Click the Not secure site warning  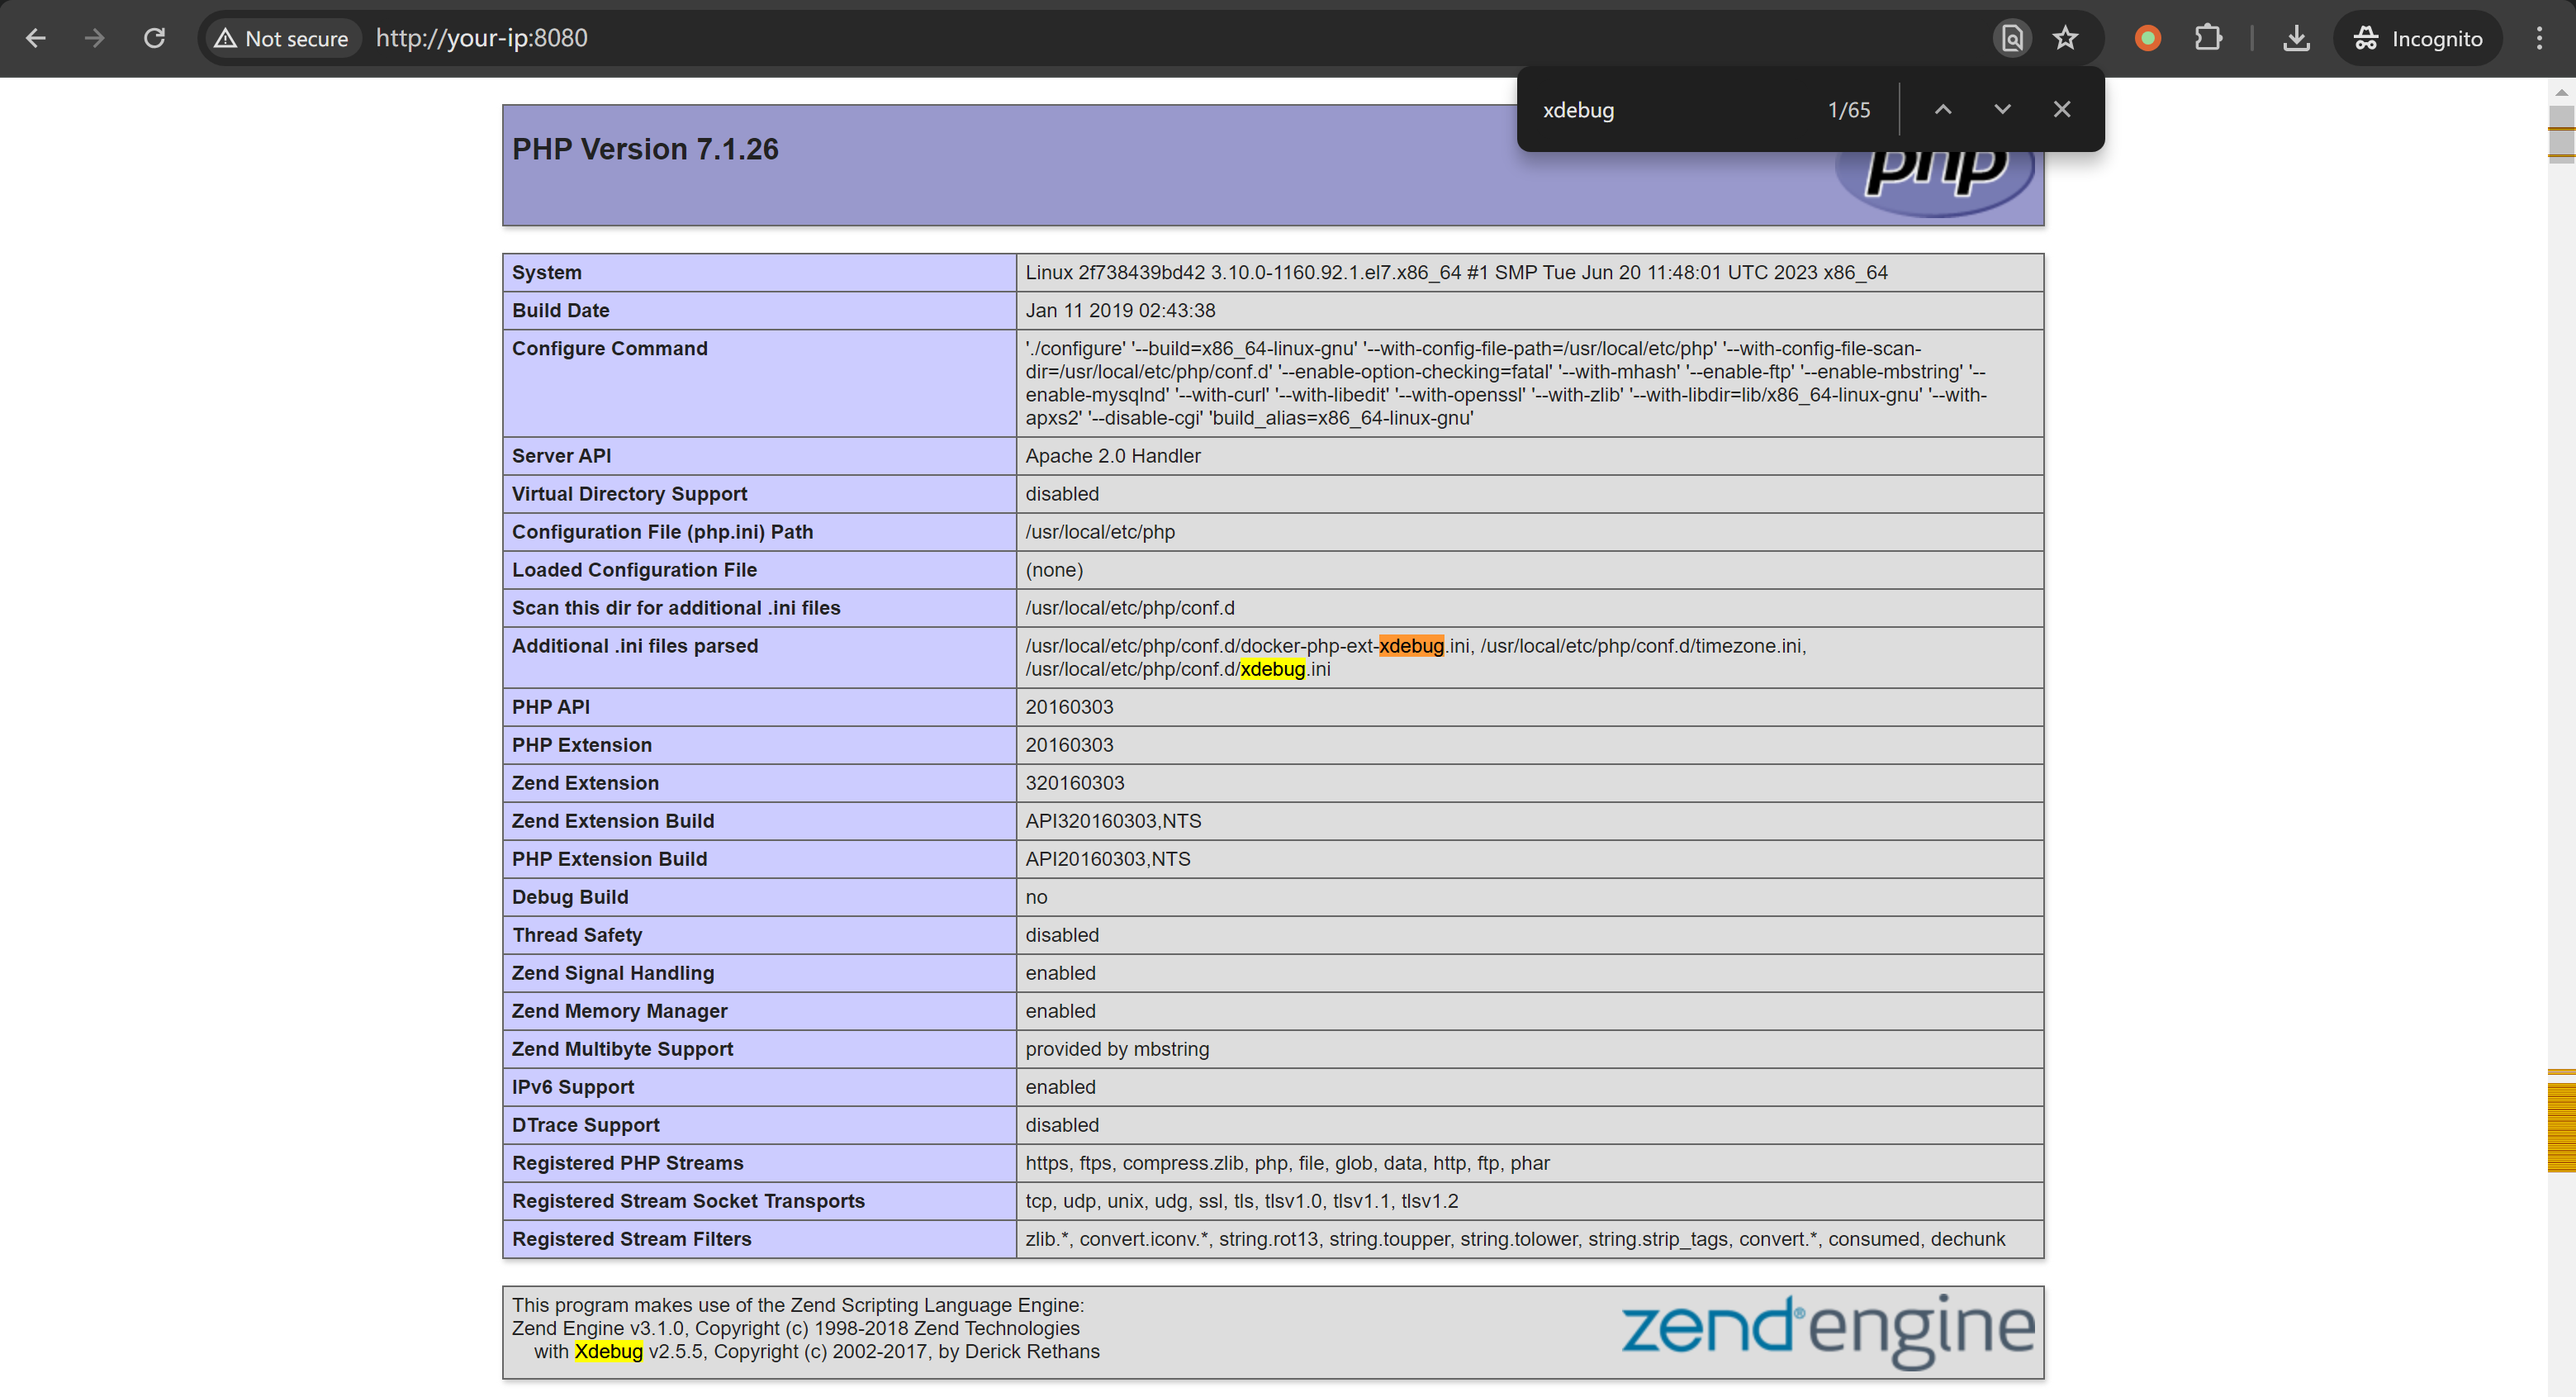pos(282,38)
